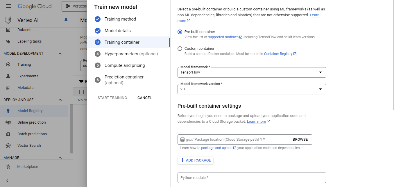Collapse the Model Development section
This screenshot has height=187, width=394.
pos(60,54)
